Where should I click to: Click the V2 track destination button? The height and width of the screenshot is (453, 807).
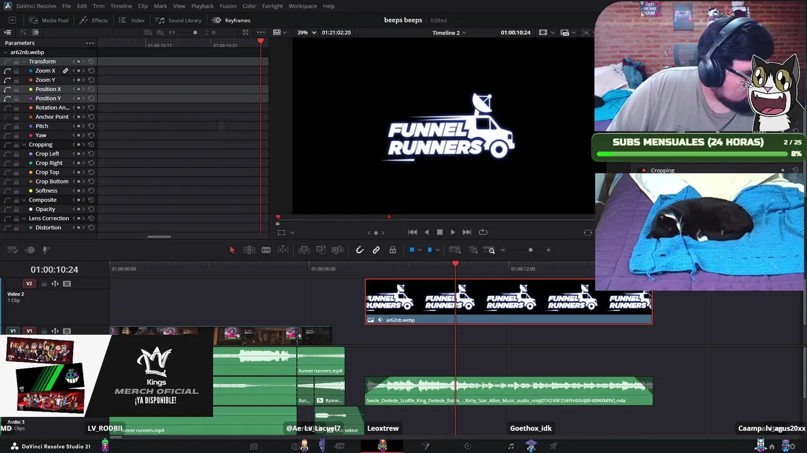tap(29, 284)
